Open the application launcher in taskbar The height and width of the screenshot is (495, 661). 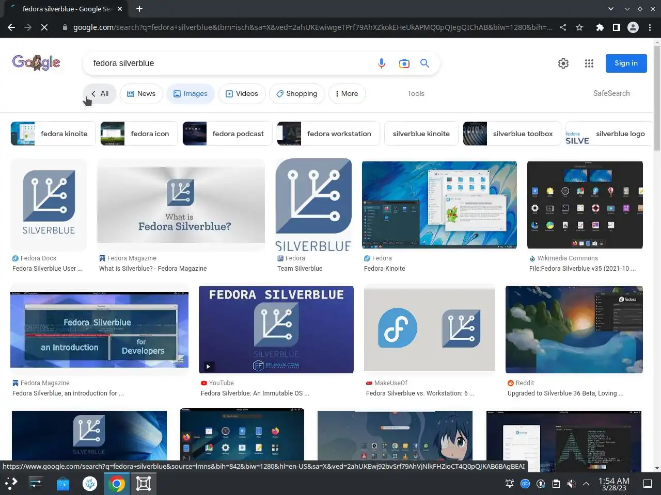pyautogui.click(x=11, y=484)
